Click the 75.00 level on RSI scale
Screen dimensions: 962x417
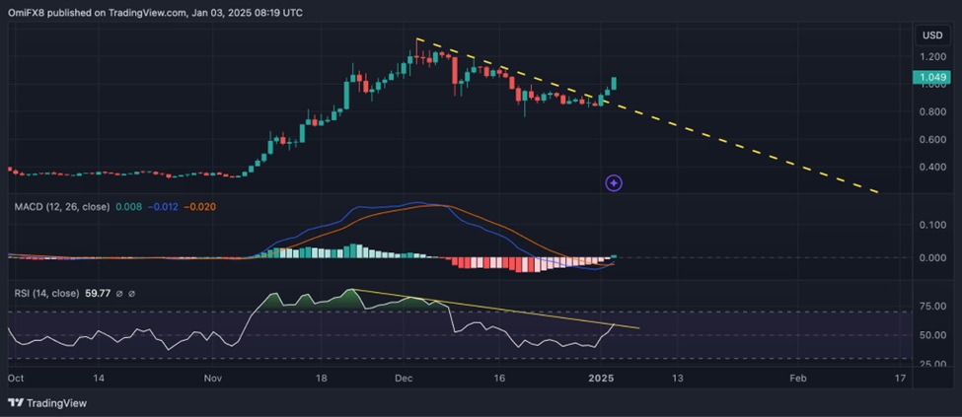[x=931, y=307]
